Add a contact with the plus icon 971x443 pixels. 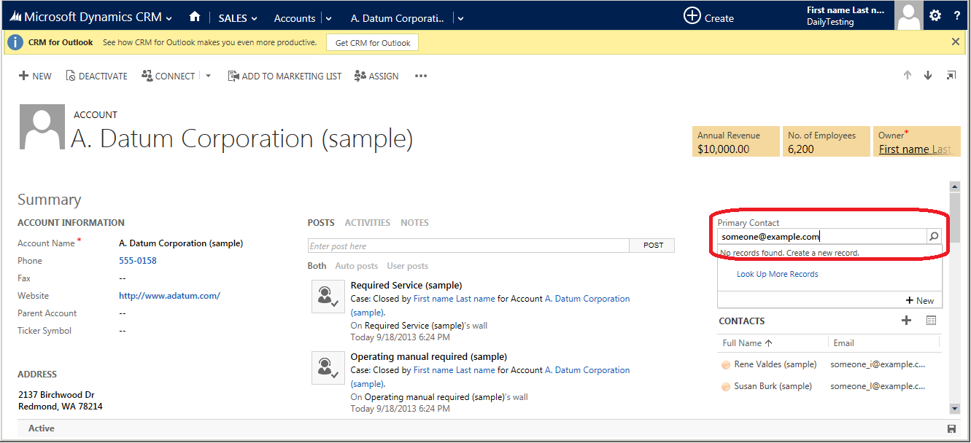pos(906,321)
